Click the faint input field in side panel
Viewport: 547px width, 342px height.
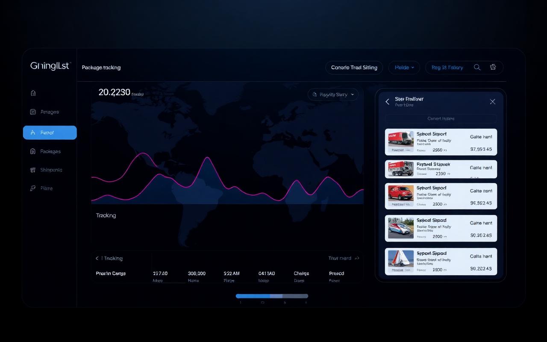pos(441,118)
